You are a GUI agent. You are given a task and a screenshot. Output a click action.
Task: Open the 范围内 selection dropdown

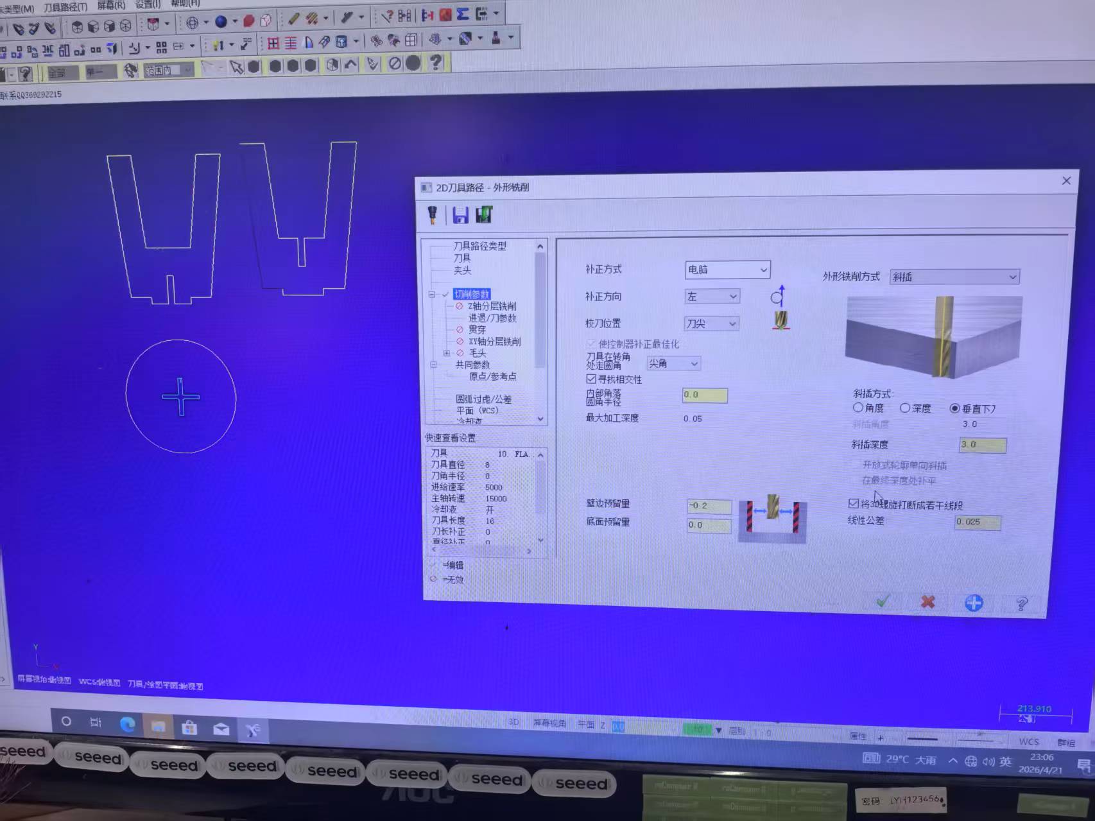(x=169, y=70)
